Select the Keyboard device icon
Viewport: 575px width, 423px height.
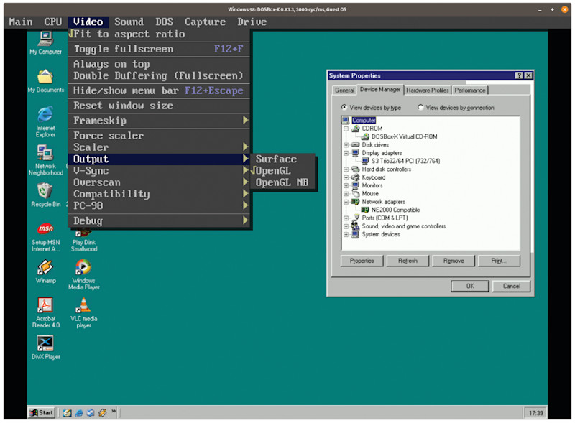(x=355, y=177)
